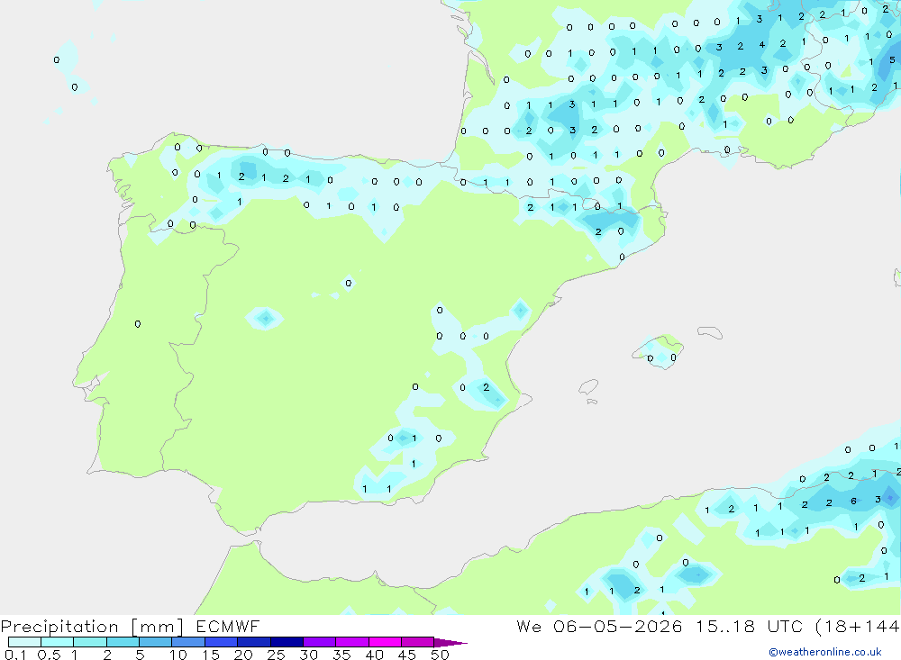Click the 10–15 mm legend color swatch
Viewport: 901px width, 660px height.
coord(188,642)
